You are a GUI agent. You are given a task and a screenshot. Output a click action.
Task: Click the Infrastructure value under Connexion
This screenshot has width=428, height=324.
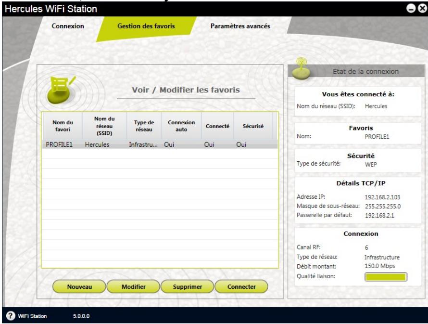[382, 257]
